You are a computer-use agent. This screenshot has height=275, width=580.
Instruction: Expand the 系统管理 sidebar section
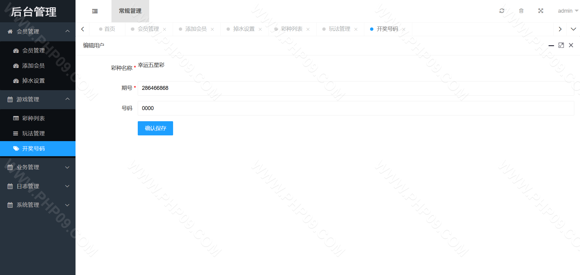[x=38, y=205]
